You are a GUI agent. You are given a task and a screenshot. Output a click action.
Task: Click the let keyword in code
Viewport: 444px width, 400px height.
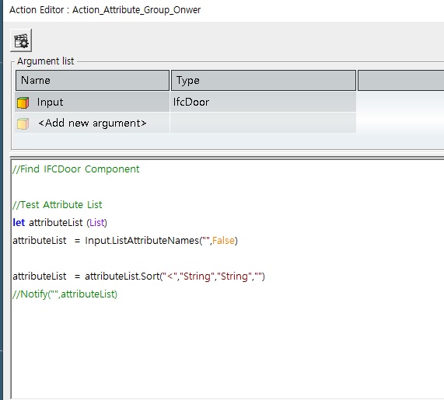point(19,223)
